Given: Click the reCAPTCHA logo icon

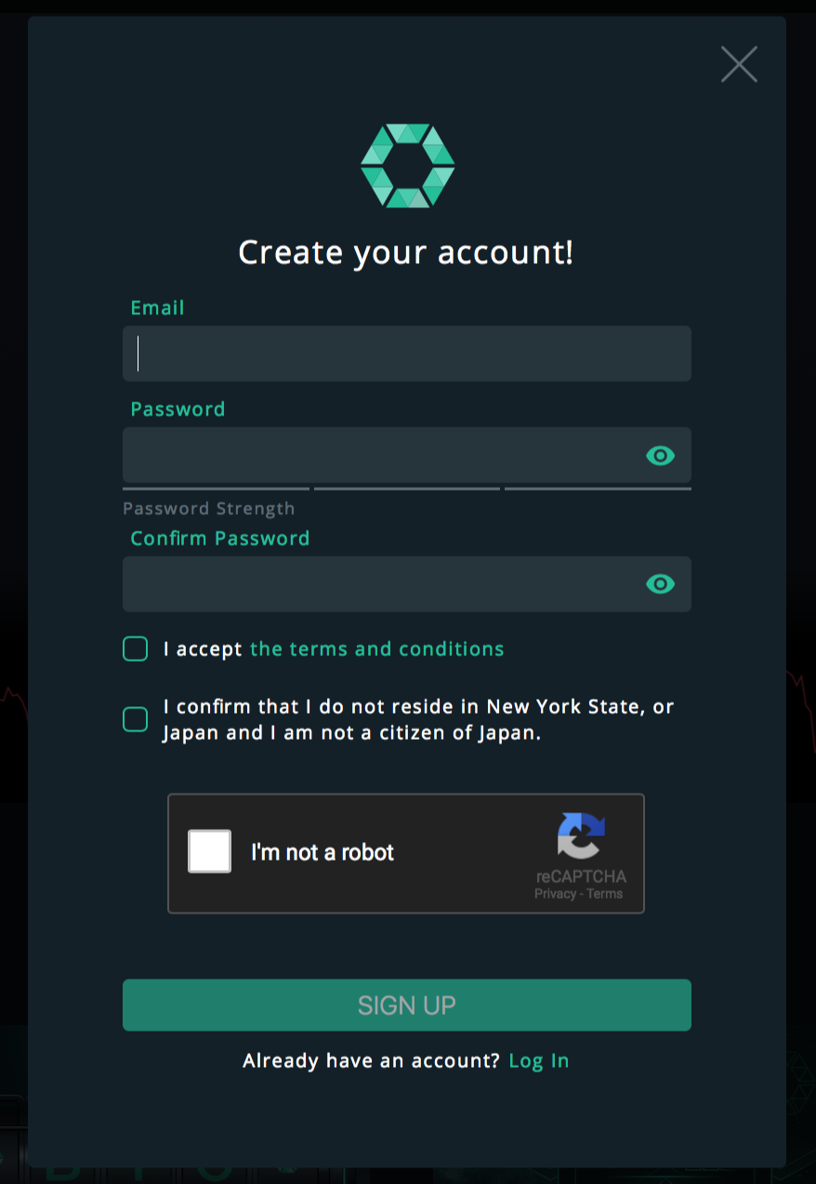Looking at the screenshot, I should 581,835.
